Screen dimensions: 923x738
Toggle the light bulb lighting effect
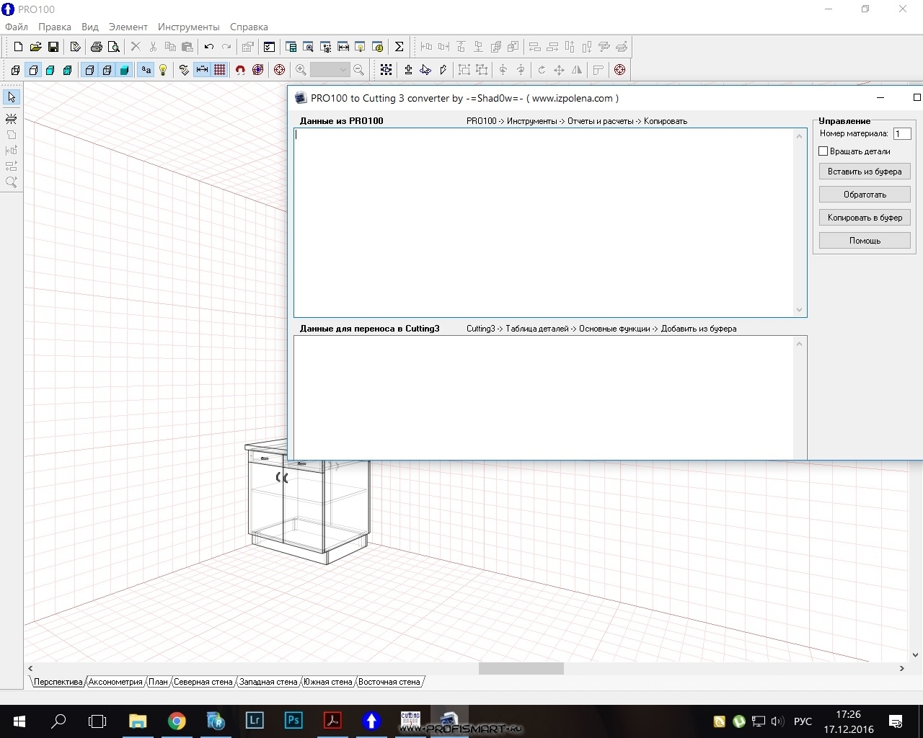pos(163,70)
